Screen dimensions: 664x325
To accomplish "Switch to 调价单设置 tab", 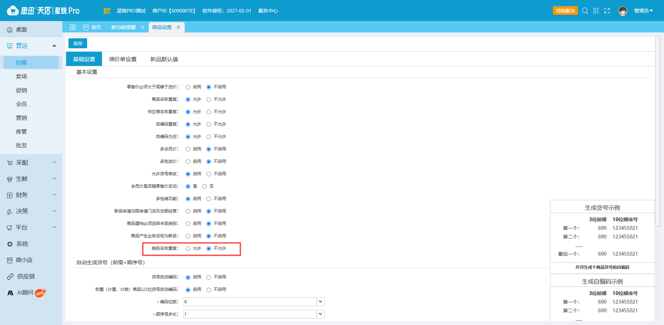I will pyautogui.click(x=123, y=59).
